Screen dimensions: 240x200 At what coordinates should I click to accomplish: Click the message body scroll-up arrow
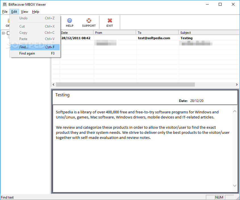click(x=235, y=111)
